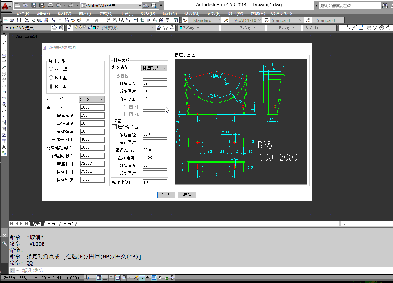
Task: Toggle grid display in status bar
Action: (x=99, y=277)
